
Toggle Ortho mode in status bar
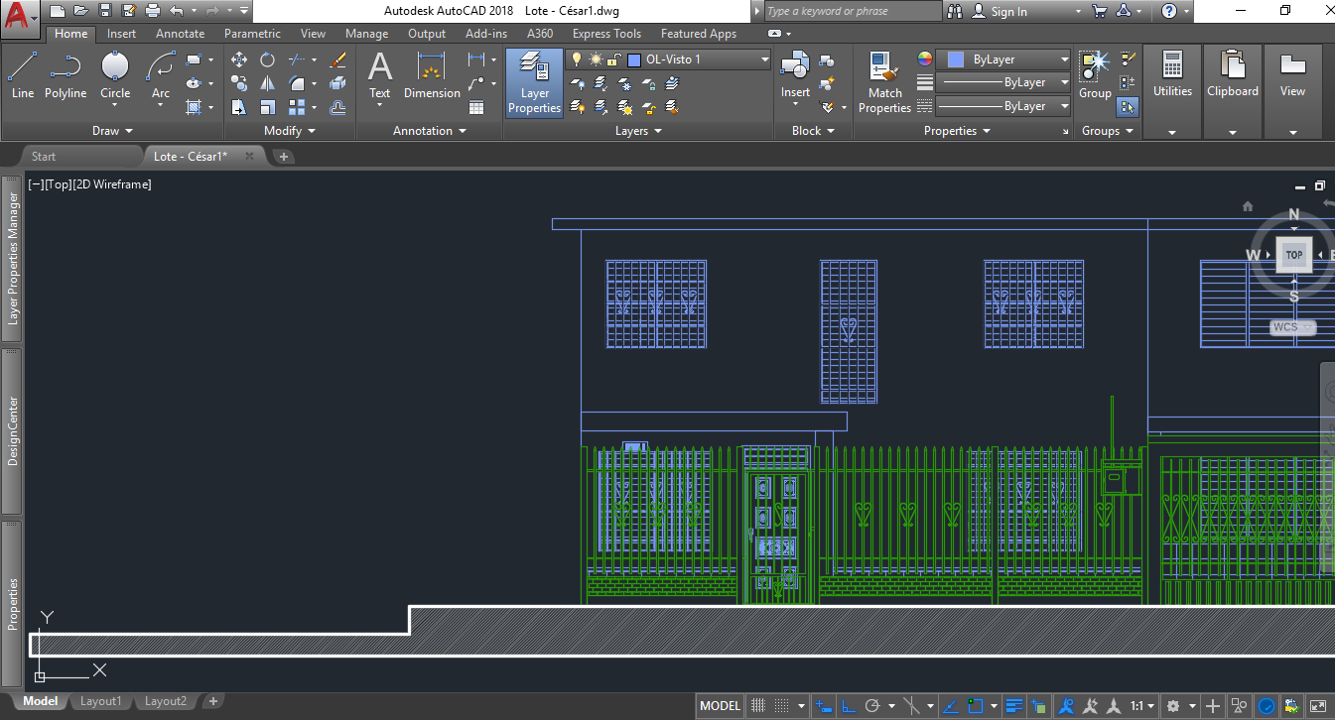[x=849, y=706]
